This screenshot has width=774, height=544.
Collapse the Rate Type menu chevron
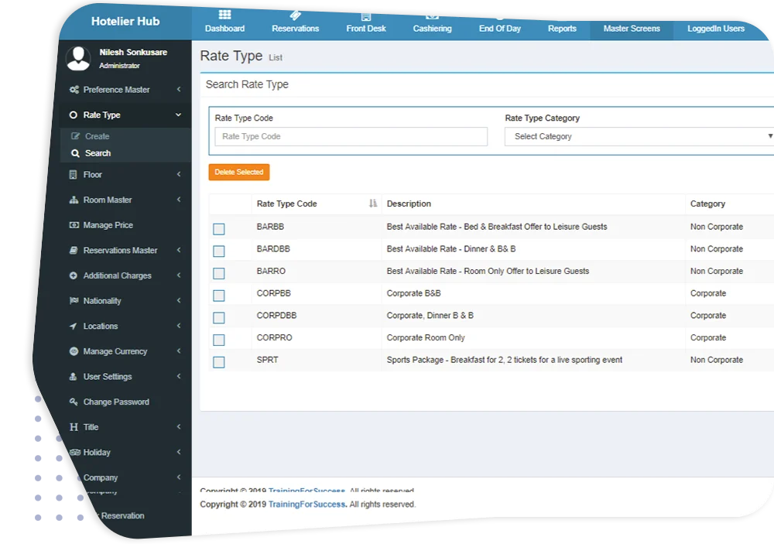coord(178,115)
